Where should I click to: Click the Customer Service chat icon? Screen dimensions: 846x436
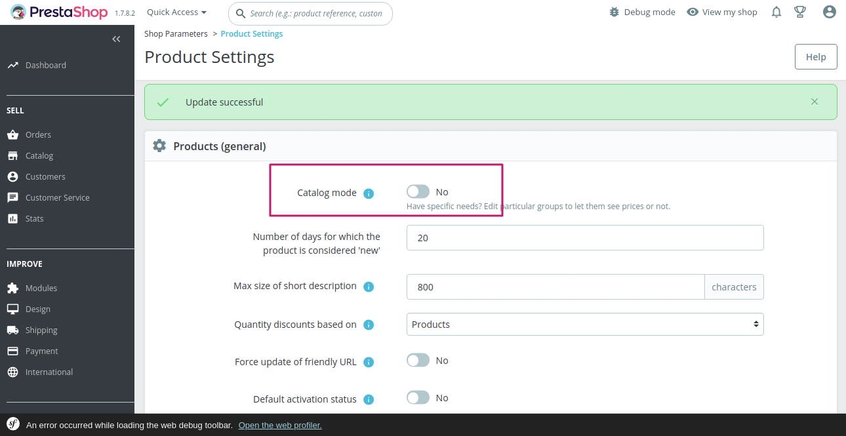coord(12,197)
